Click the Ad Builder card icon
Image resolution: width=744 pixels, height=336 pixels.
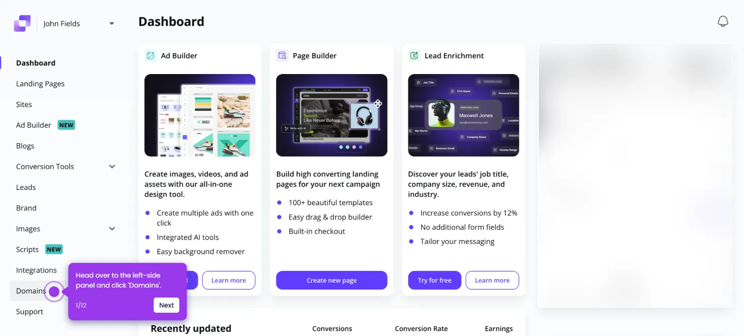pyautogui.click(x=151, y=56)
